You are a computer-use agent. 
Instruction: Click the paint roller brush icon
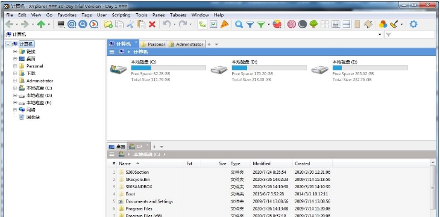pyautogui.click(x=394, y=25)
